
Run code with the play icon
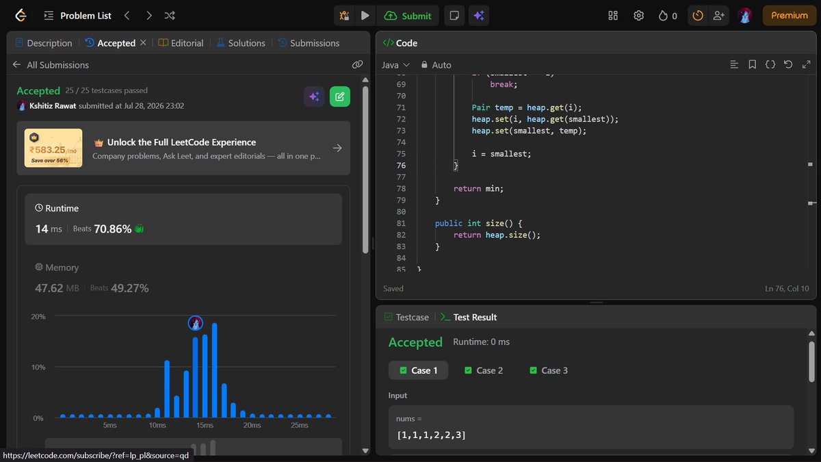(365, 15)
